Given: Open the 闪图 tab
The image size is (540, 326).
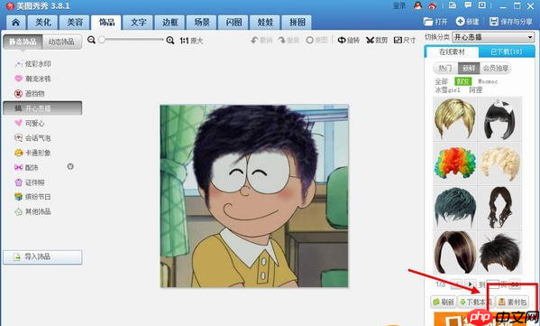Looking at the screenshot, I should pos(233,23).
